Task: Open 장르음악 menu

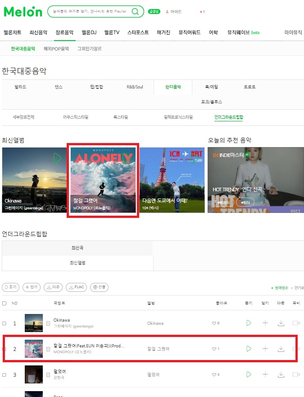Action: pyautogui.click(x=64, y=32)
